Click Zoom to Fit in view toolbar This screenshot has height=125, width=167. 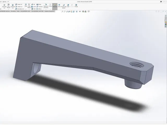coord(62,11)
